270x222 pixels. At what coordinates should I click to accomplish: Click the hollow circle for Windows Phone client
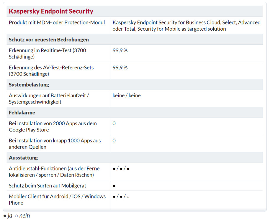coord(128,197)
